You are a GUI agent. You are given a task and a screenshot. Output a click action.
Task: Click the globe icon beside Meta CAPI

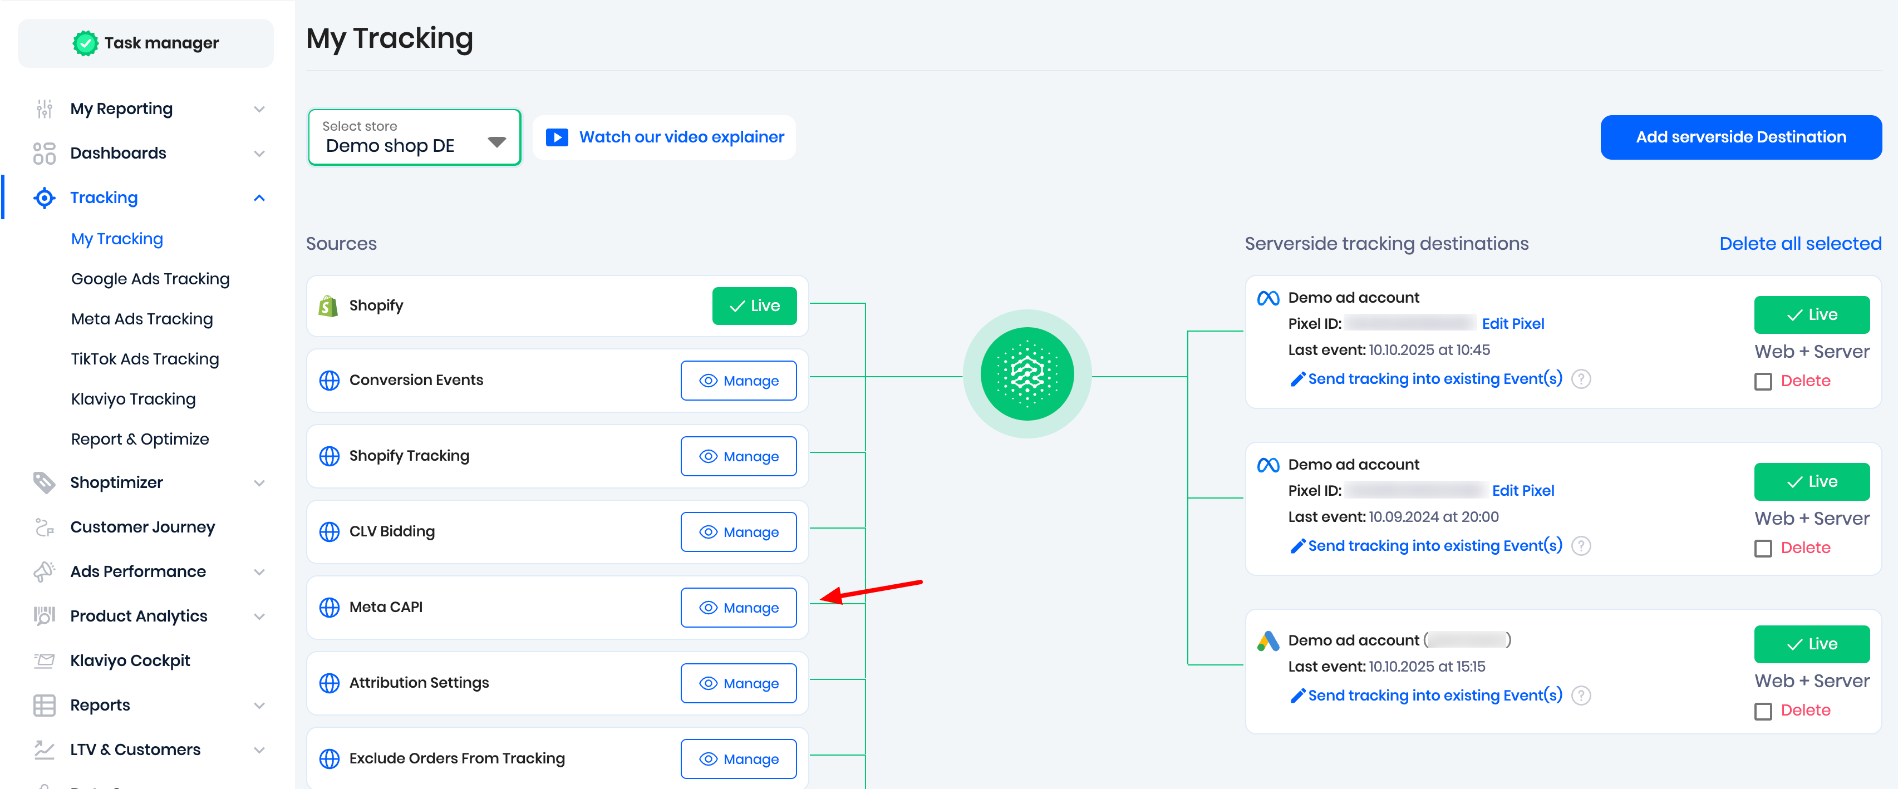click(x=328, y=608)
